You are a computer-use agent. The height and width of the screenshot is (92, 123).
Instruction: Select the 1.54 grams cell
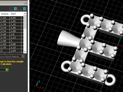[x=5, y=18]
